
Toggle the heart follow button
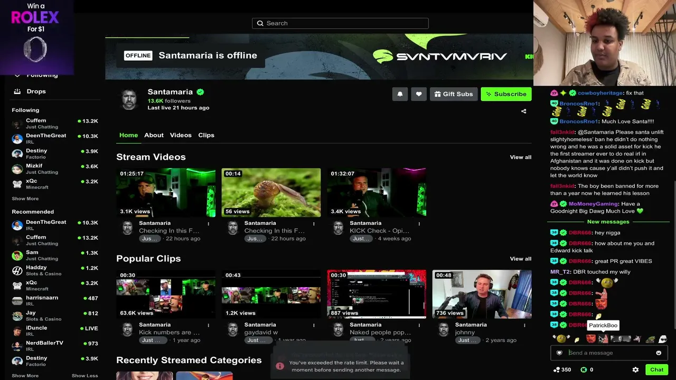click(x=419, y=94)
